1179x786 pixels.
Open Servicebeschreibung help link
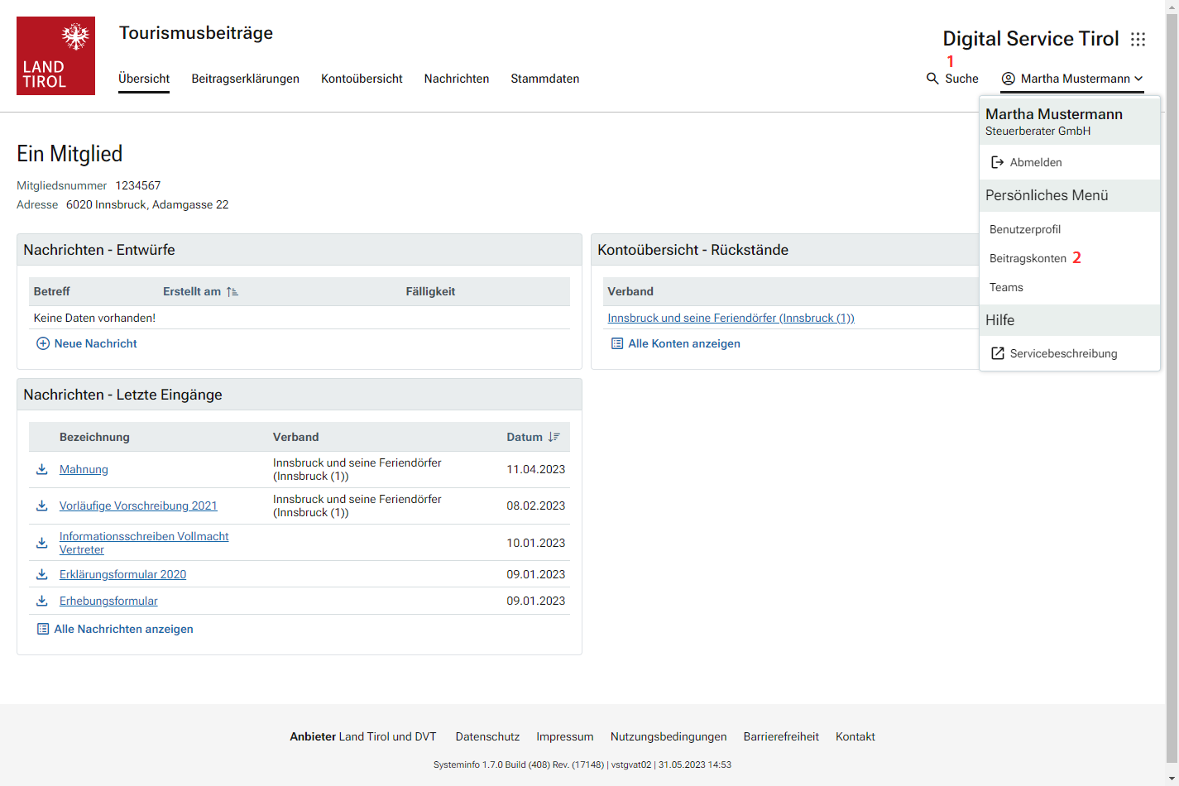(1062, 353)
